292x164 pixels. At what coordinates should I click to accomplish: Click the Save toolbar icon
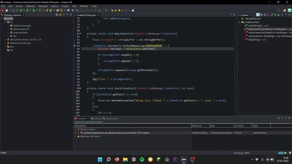[13, 10]
